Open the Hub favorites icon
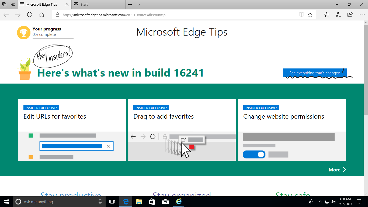The image size is (368, 207). coord(327,15)
